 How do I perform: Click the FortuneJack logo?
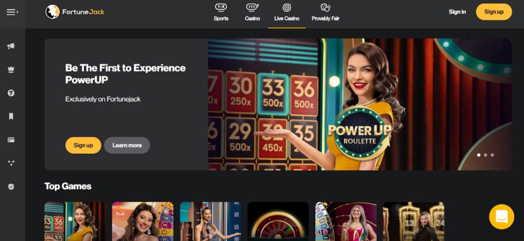point(75,12)
